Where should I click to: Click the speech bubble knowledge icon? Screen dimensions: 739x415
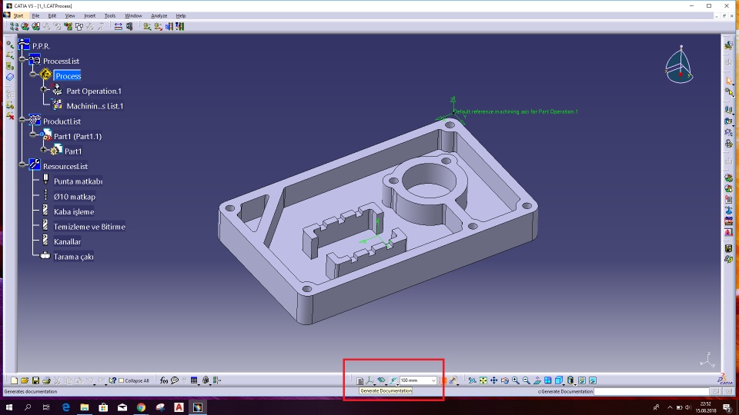pos(175,380)
